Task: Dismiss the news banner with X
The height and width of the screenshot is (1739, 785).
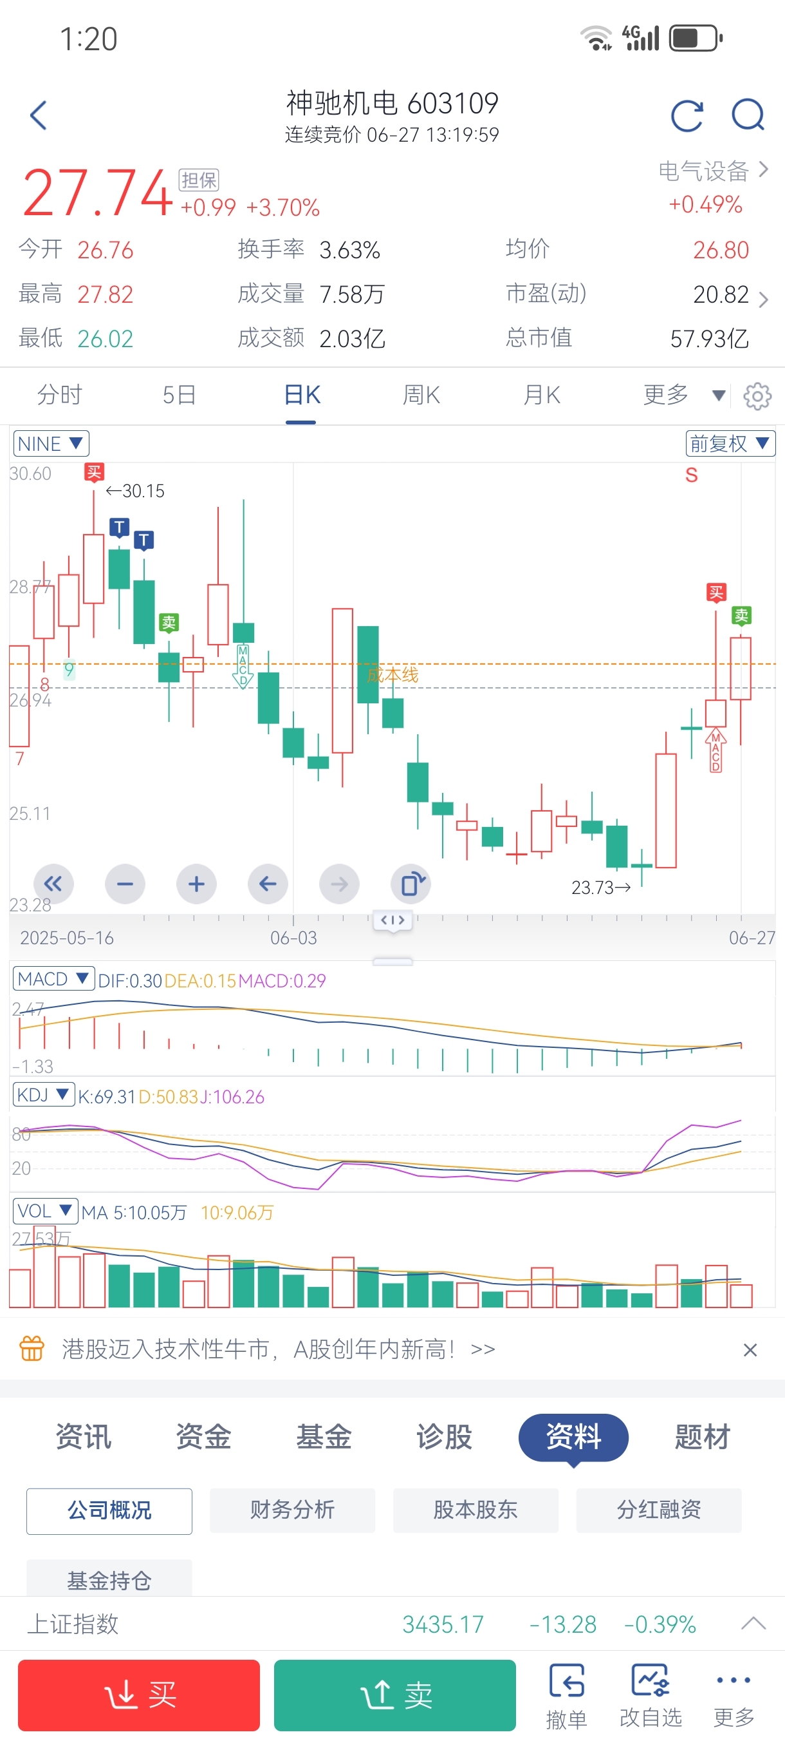Action: pos(750,1349)
